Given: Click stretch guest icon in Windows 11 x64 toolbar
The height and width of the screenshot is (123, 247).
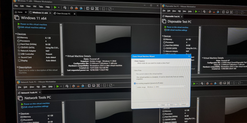Looking at the screenshot, I should [x=110, y=9].
